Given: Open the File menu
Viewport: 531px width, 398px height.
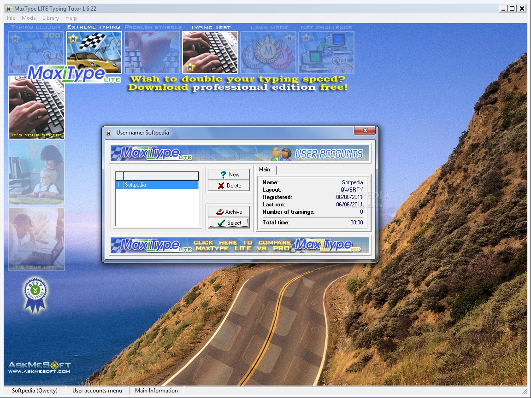Looking at the screenshot, I should coord(11,18).
